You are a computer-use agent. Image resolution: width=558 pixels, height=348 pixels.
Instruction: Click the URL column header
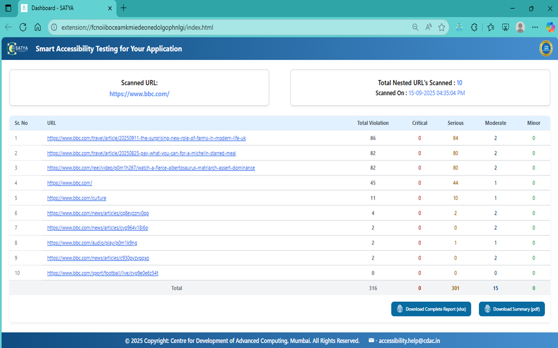pyautogui.click(x=51, y=123)
